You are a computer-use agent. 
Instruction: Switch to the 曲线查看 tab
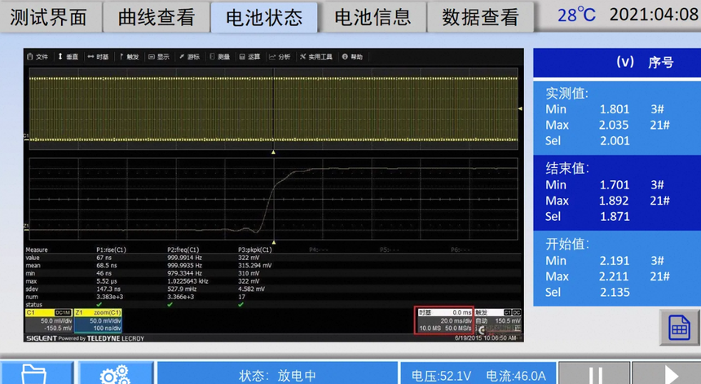[x=157, y=17]
